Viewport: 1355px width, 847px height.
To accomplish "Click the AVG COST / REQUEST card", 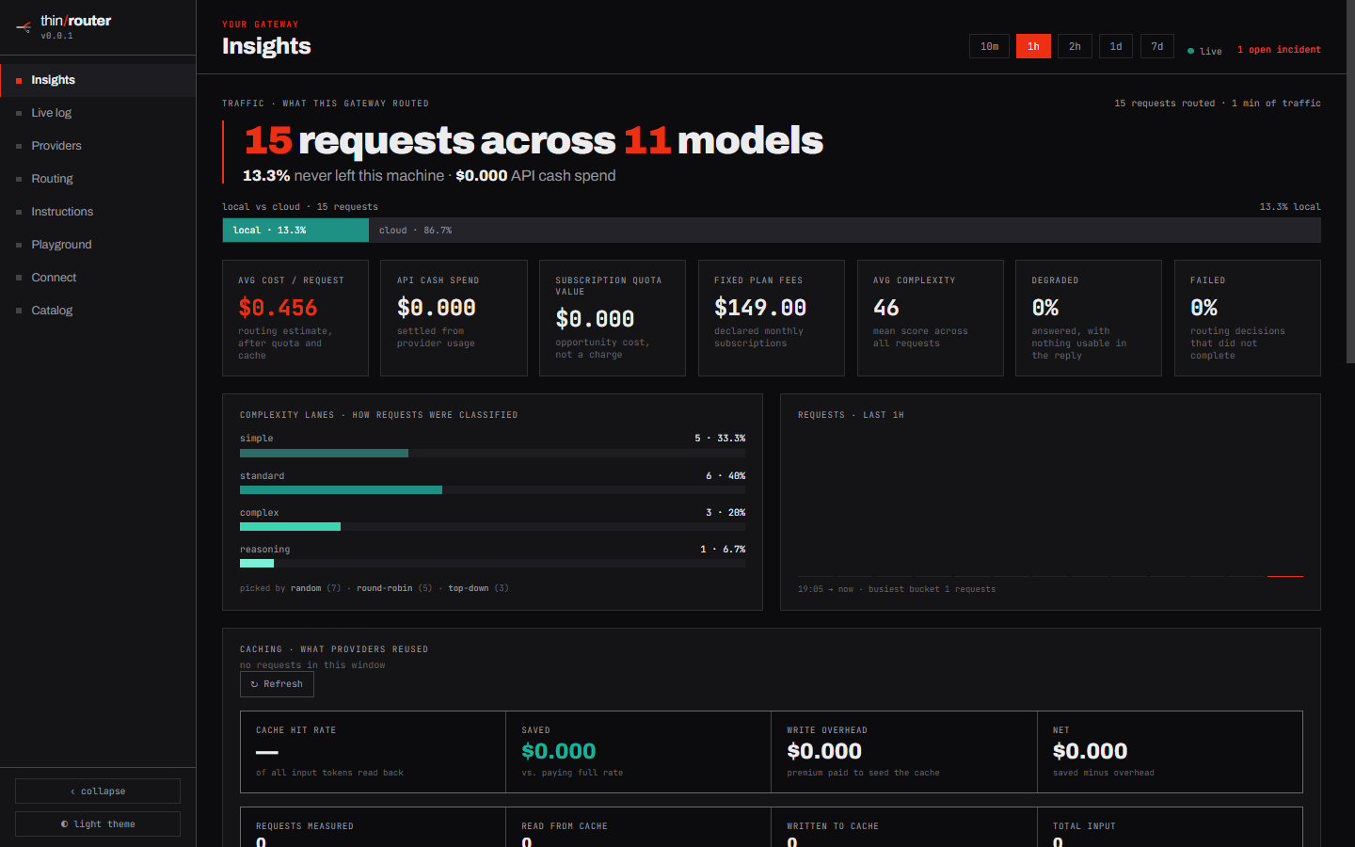I will [295, 318].
